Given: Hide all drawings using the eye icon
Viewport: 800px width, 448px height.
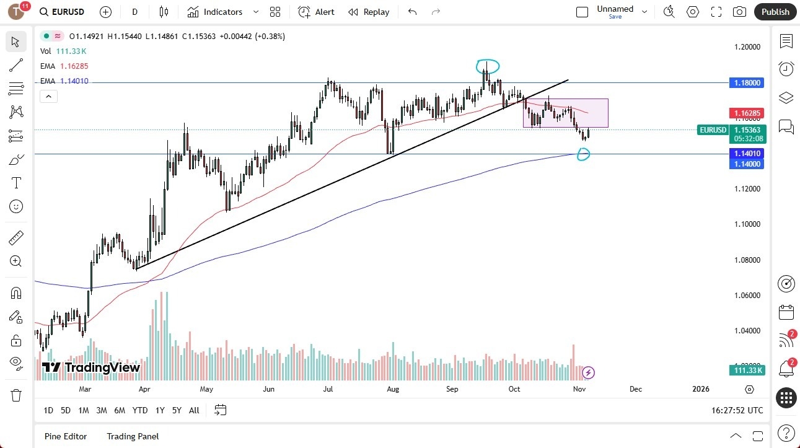Looking at the screenshot, I should pos(15,363).
